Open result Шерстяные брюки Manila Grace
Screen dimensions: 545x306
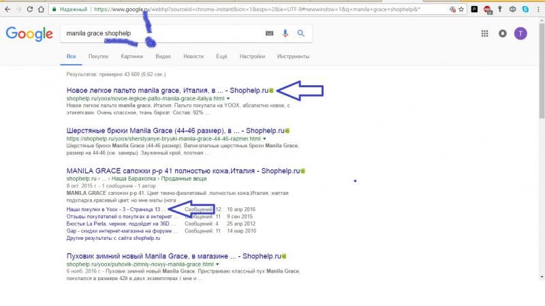176,131
